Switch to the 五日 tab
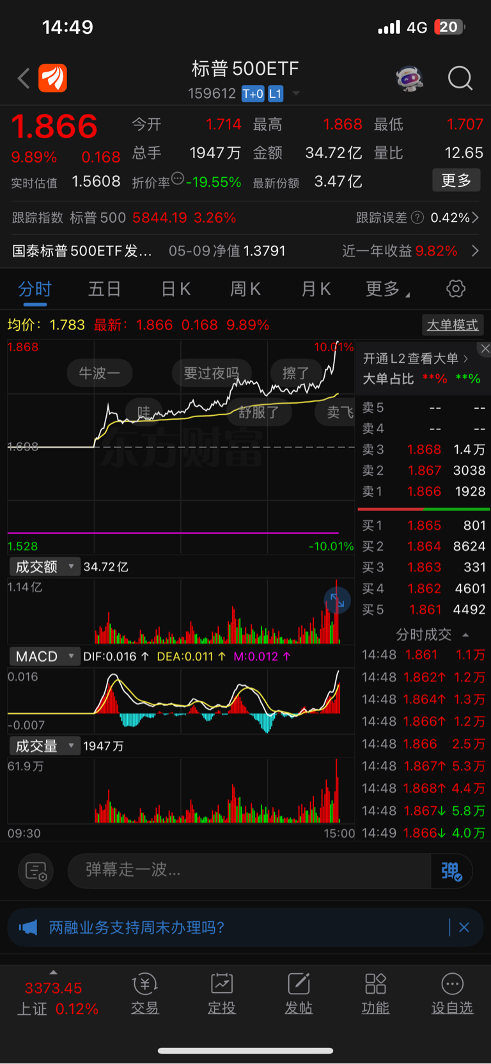The image size is (491, 1064). (x=104, y=289)
